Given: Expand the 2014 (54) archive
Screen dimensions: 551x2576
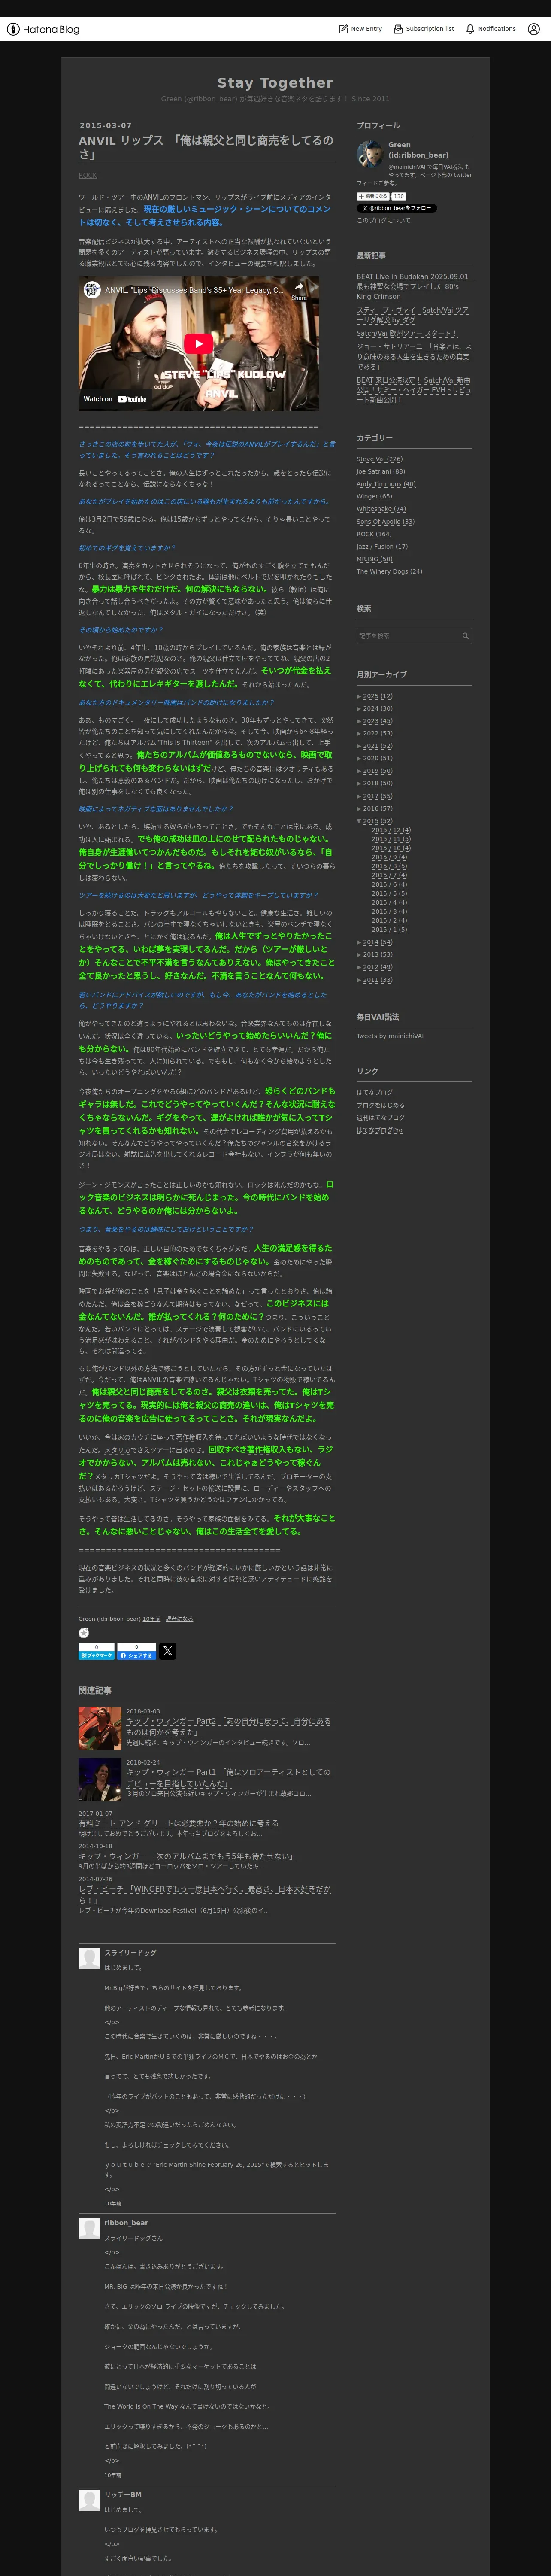Looking at the screenshot, I should 359,942.
